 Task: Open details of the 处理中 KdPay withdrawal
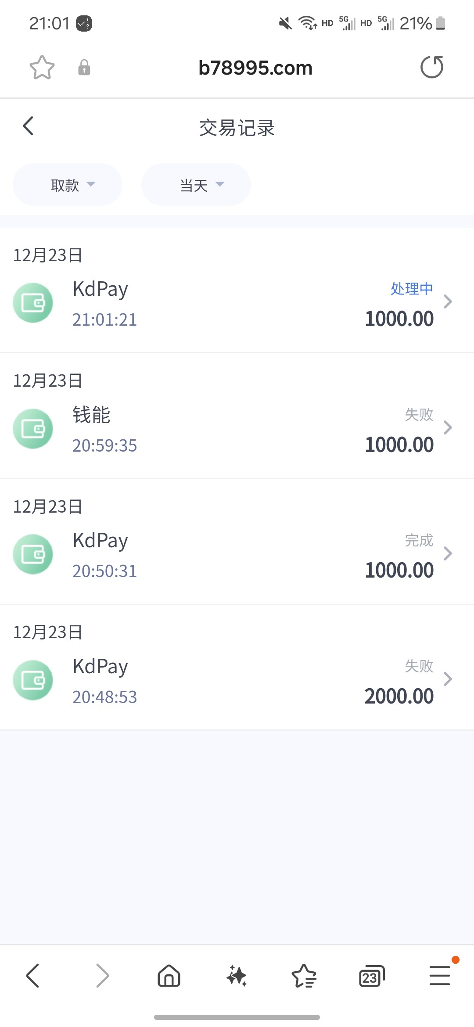click(x=447, y=302)
